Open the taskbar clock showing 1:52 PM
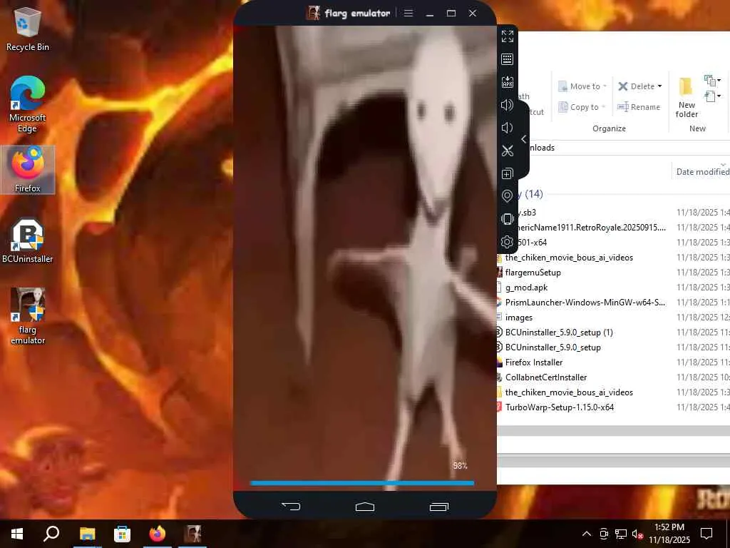The image size is (730, 548). [669, 534]
